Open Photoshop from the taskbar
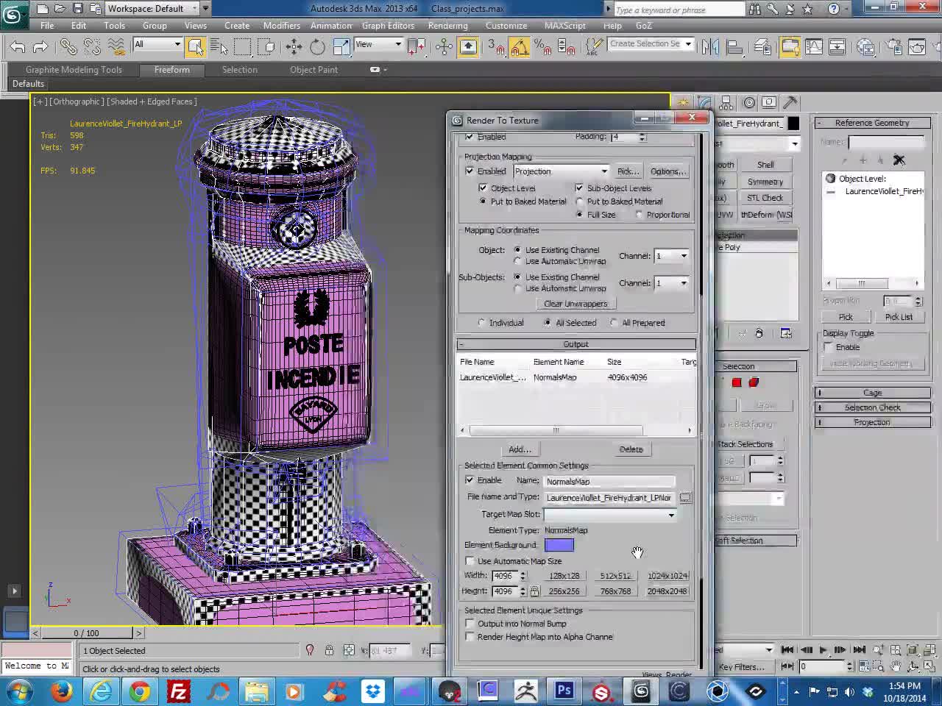This screenshot has height=706, width=942. point(564,691)
